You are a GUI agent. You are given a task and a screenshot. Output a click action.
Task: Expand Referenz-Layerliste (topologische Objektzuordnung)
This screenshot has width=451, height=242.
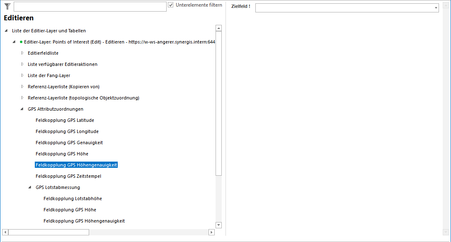click(22, 98)
